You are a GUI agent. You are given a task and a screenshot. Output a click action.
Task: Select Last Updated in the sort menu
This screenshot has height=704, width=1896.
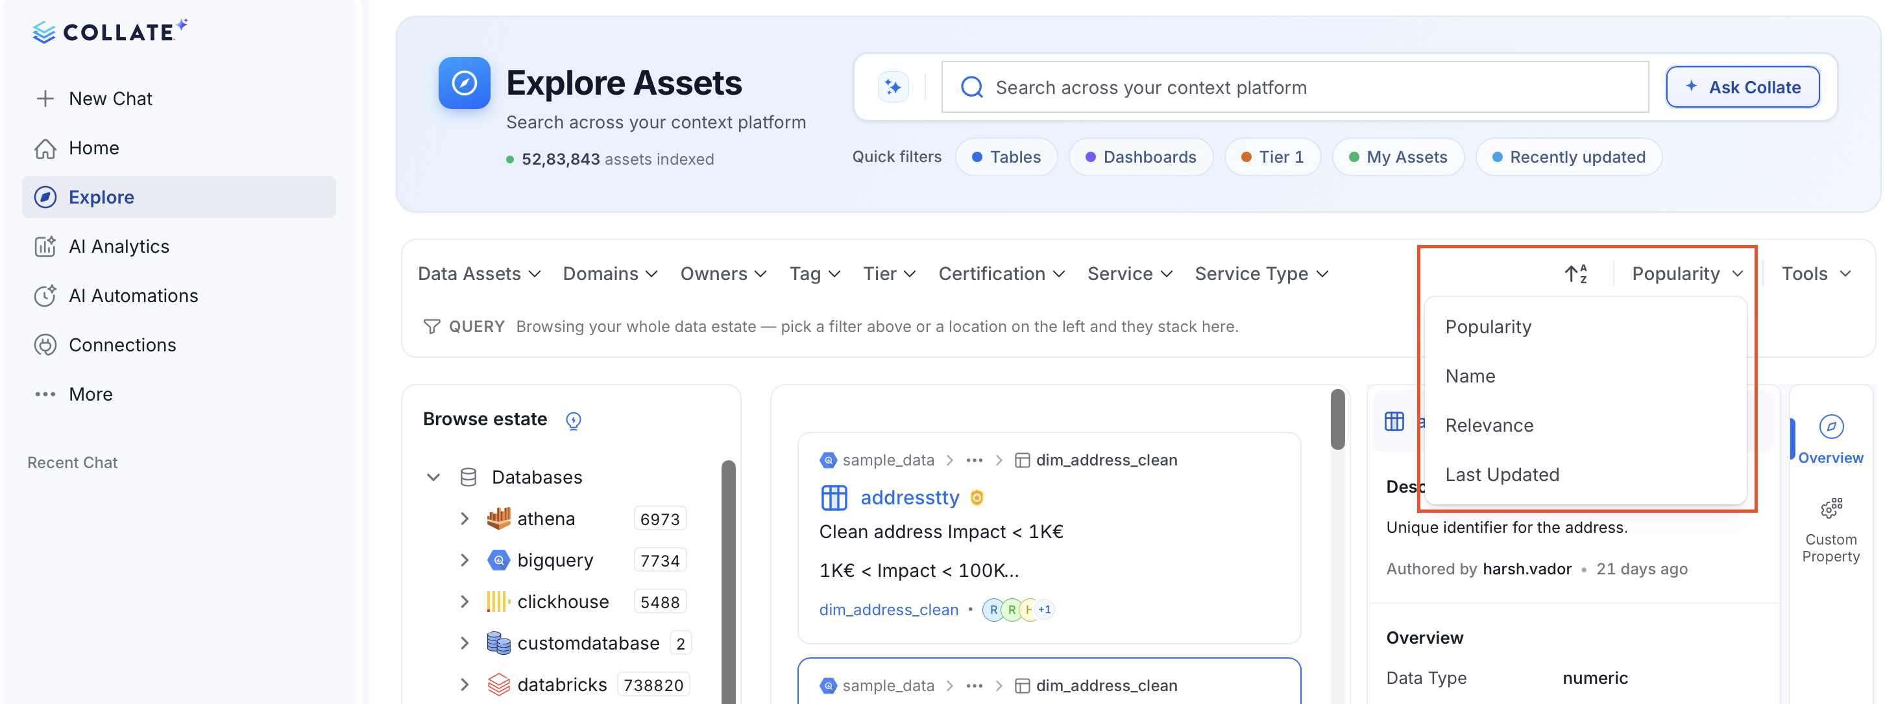pos(1585,475)
